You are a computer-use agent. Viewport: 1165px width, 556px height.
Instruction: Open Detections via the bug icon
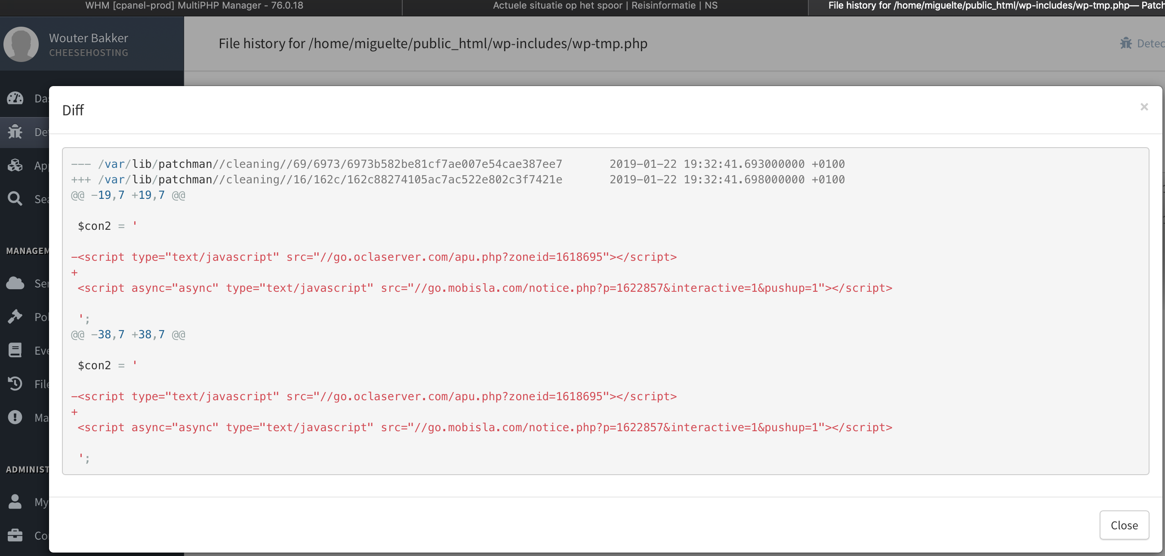click(x=15, y=132)
